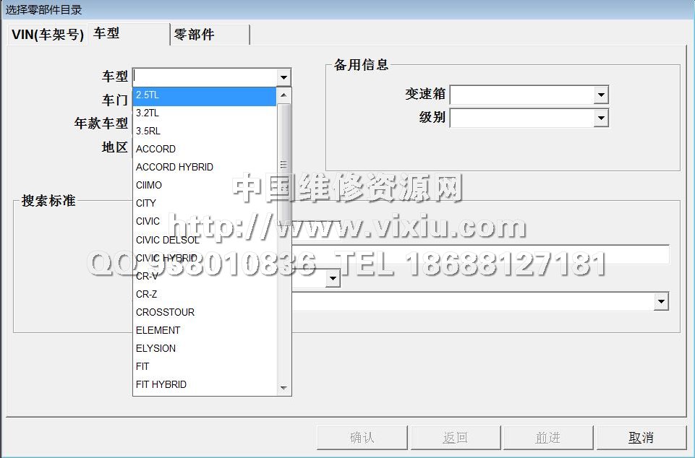695x458 pixels.
Task: Click the 车型 text input field
Action: [205, 77]
